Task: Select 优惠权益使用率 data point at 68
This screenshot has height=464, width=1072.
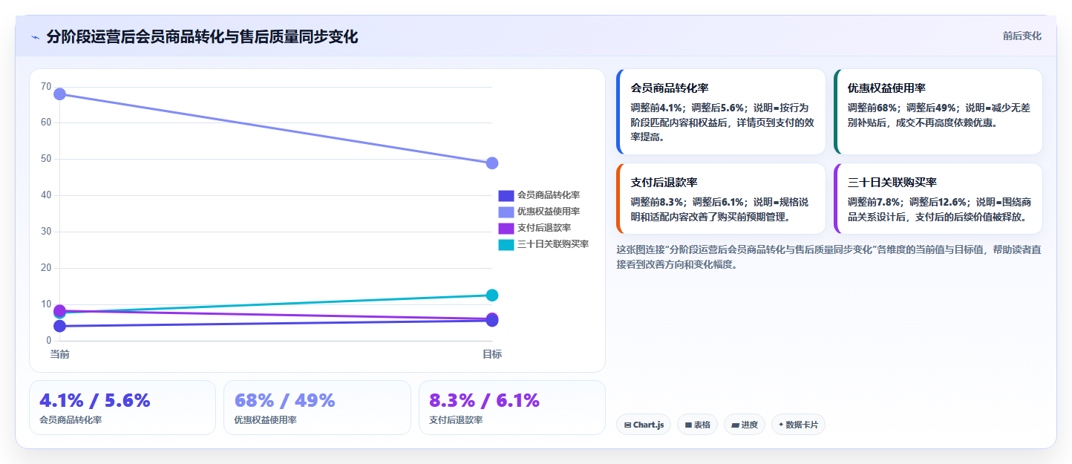Action: [x=59, y=94]
